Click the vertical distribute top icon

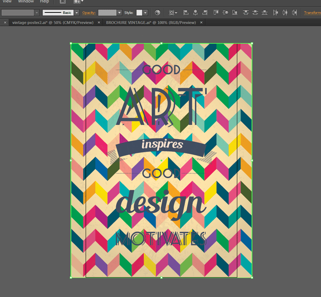(x=246, y=12)
